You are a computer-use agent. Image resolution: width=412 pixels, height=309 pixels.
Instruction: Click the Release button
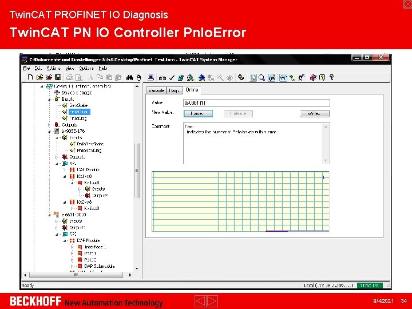click(238, 113)
